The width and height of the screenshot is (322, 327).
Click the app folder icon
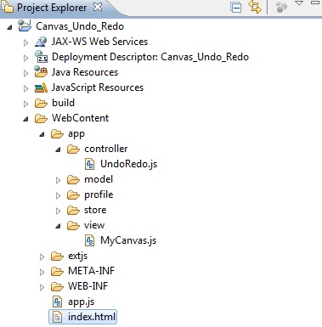click(57, 133)
